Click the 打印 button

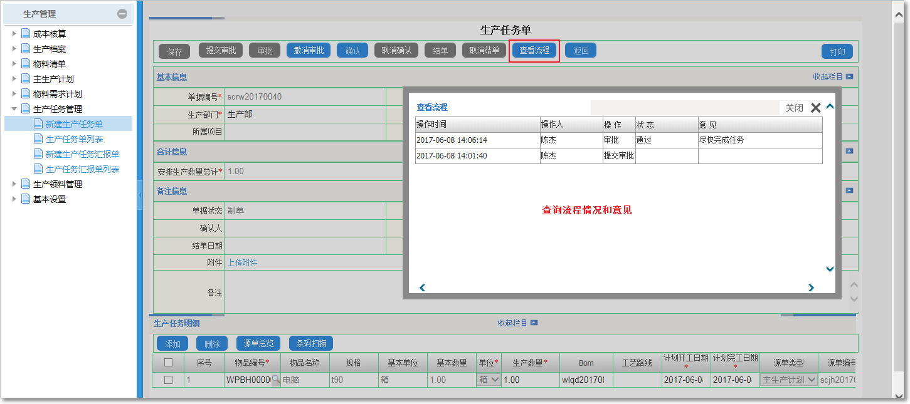pos(837,51)
